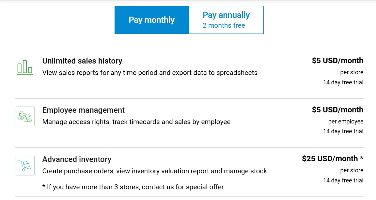Image resolution: width=376 pixels, height=200 pixels.
Task: Open the Unlimited sales history heading
Action: [x=82, y=61]
